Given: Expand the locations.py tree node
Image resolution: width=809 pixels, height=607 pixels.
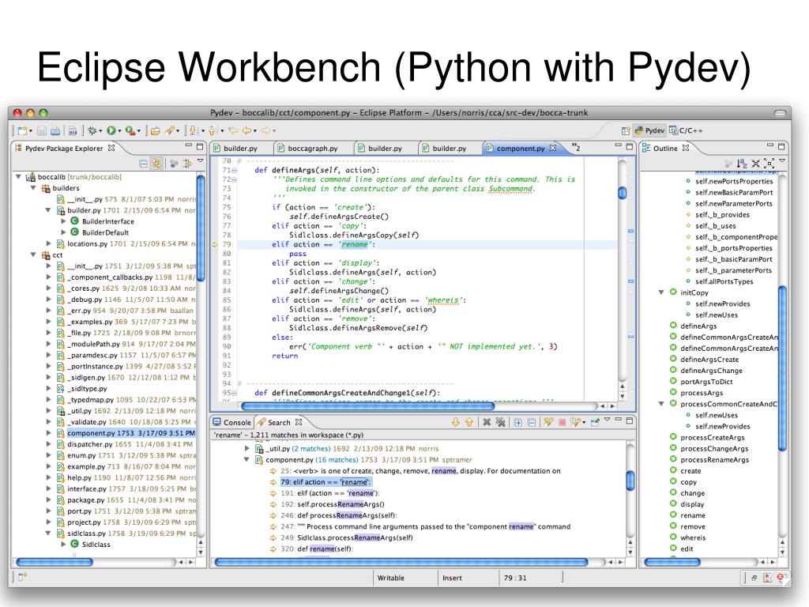Looking at the screenshot, I should tap(48, 243).
